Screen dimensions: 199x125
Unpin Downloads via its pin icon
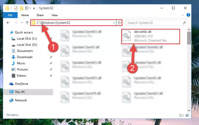pyautogui.click(x=51, y=57)
